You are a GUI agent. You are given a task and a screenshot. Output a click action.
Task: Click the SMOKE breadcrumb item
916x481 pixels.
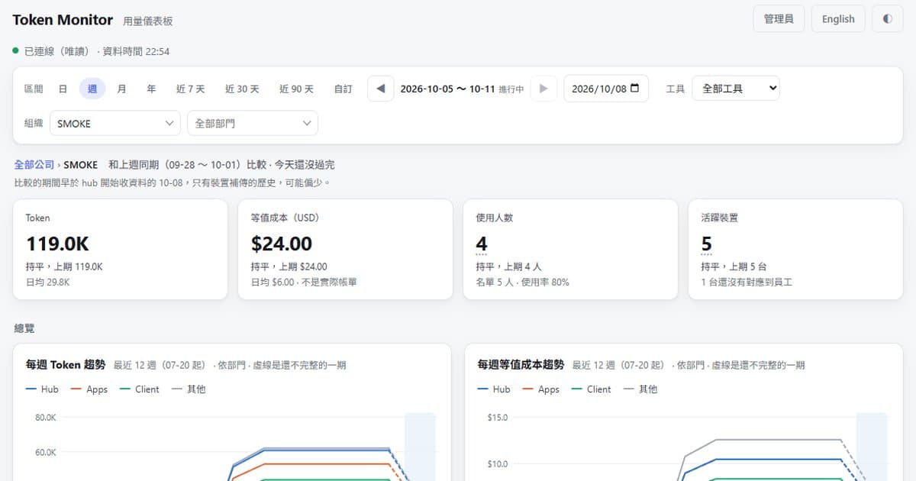click(81, 164)
